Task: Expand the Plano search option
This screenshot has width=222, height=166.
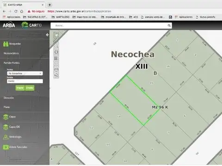Action: pyautogui.click(x=6, y=107)
